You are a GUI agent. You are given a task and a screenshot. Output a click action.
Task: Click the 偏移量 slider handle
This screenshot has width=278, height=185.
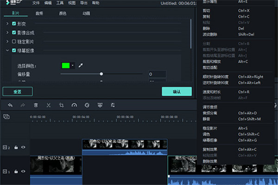pos(101,74)
